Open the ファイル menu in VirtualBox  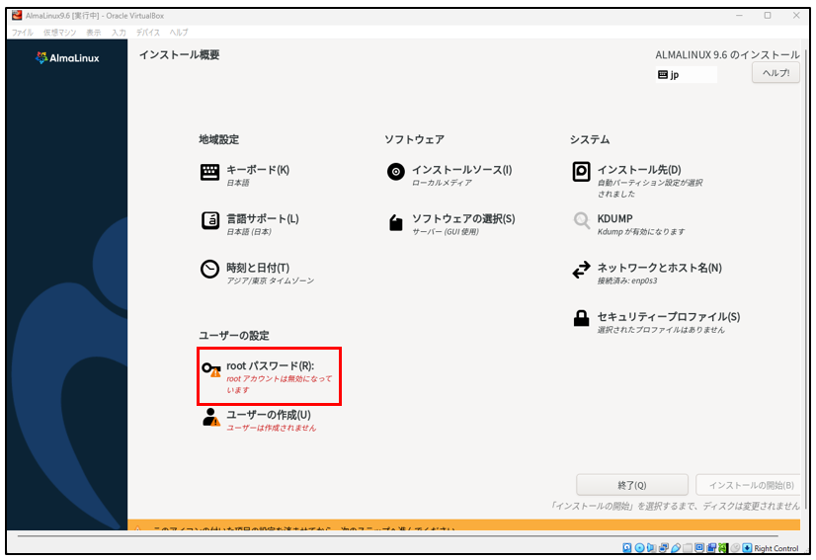[x=22, y=33]
